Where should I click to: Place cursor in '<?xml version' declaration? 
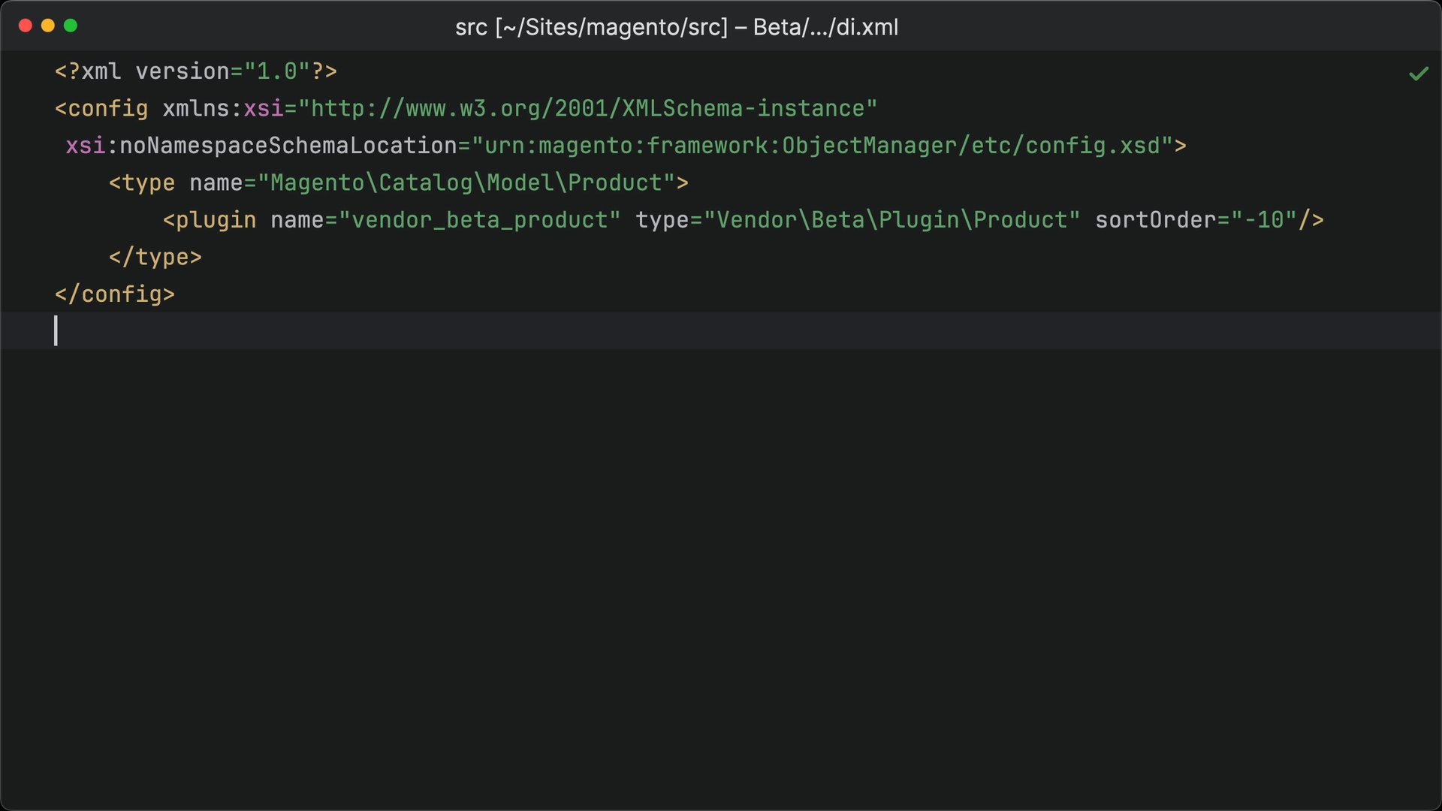click(x=142, y=71)
